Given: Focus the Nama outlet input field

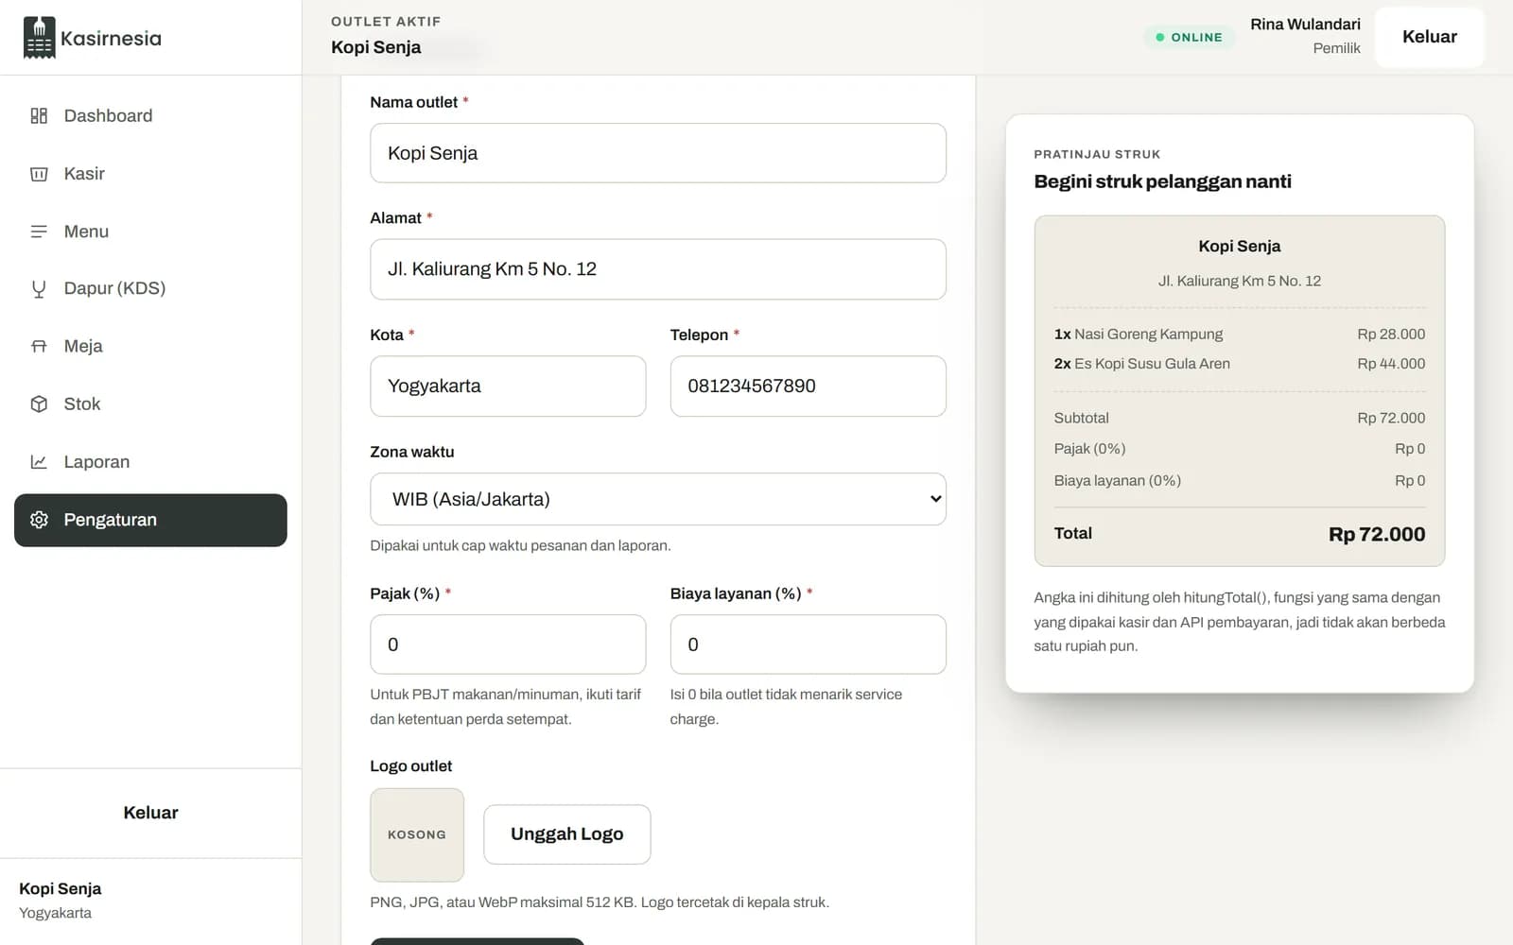Looking at the screenshot, I should (x=658, y=153).
